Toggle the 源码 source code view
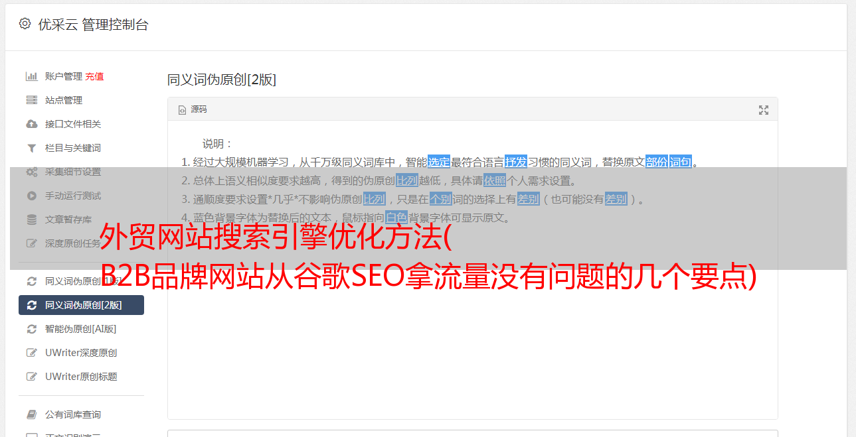The image size is (856, 437). [193, 109]
